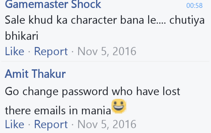This screenshot has height=133, width=211.
Task: Click the dot before the date on Amit's comment
Action: pyautogui.click(x=73, y=124)
